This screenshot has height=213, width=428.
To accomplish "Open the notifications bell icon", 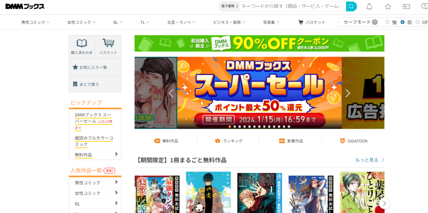I will coord(369,7).
